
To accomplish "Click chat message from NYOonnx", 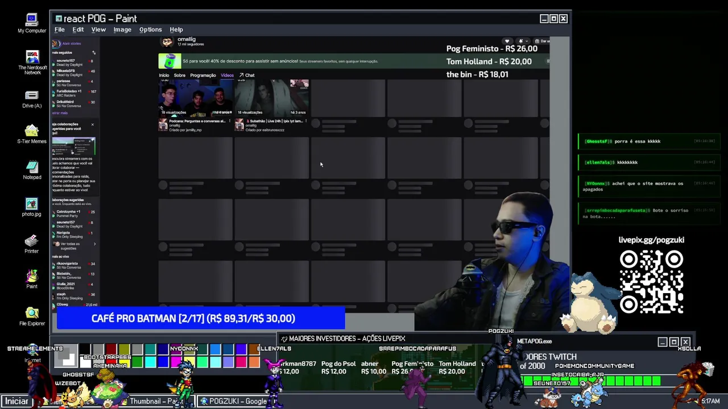I will tap(650, 186).
